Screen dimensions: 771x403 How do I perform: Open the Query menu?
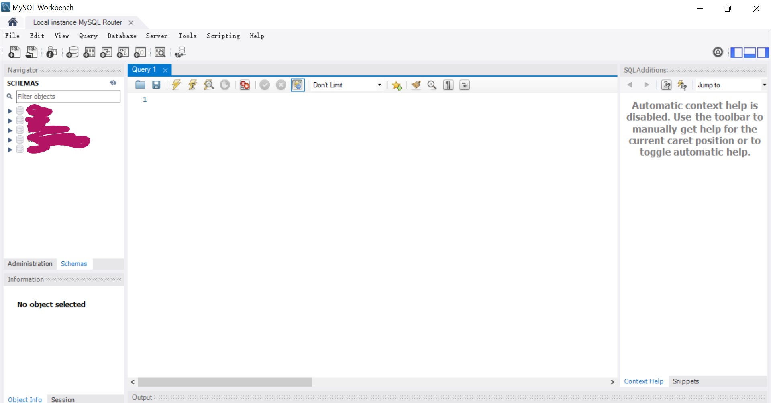[88, 36]
